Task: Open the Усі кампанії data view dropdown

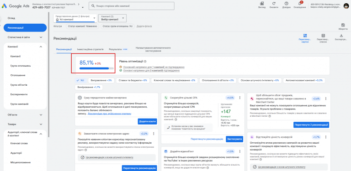Action: pos(75,18)
